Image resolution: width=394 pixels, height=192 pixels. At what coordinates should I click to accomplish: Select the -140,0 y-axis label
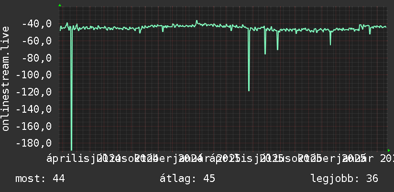pos(34,109)
